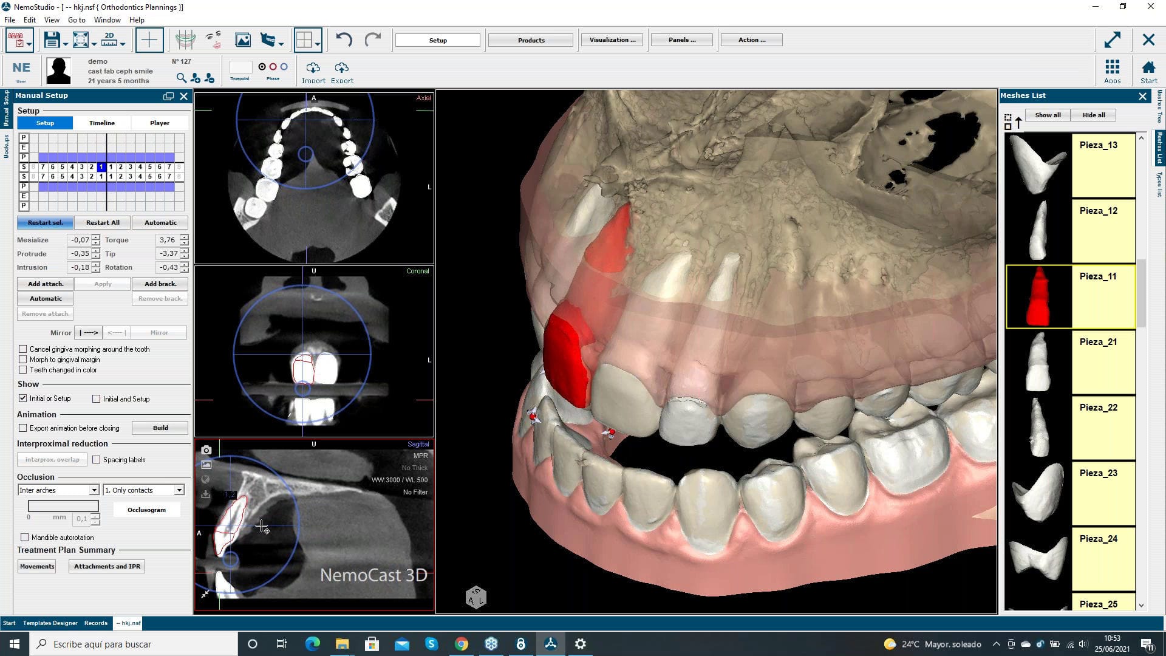Open the Inter arches dropdown
Viewport: 1166px width, 656px height.
pyautogui.click(x=94, y=490)
